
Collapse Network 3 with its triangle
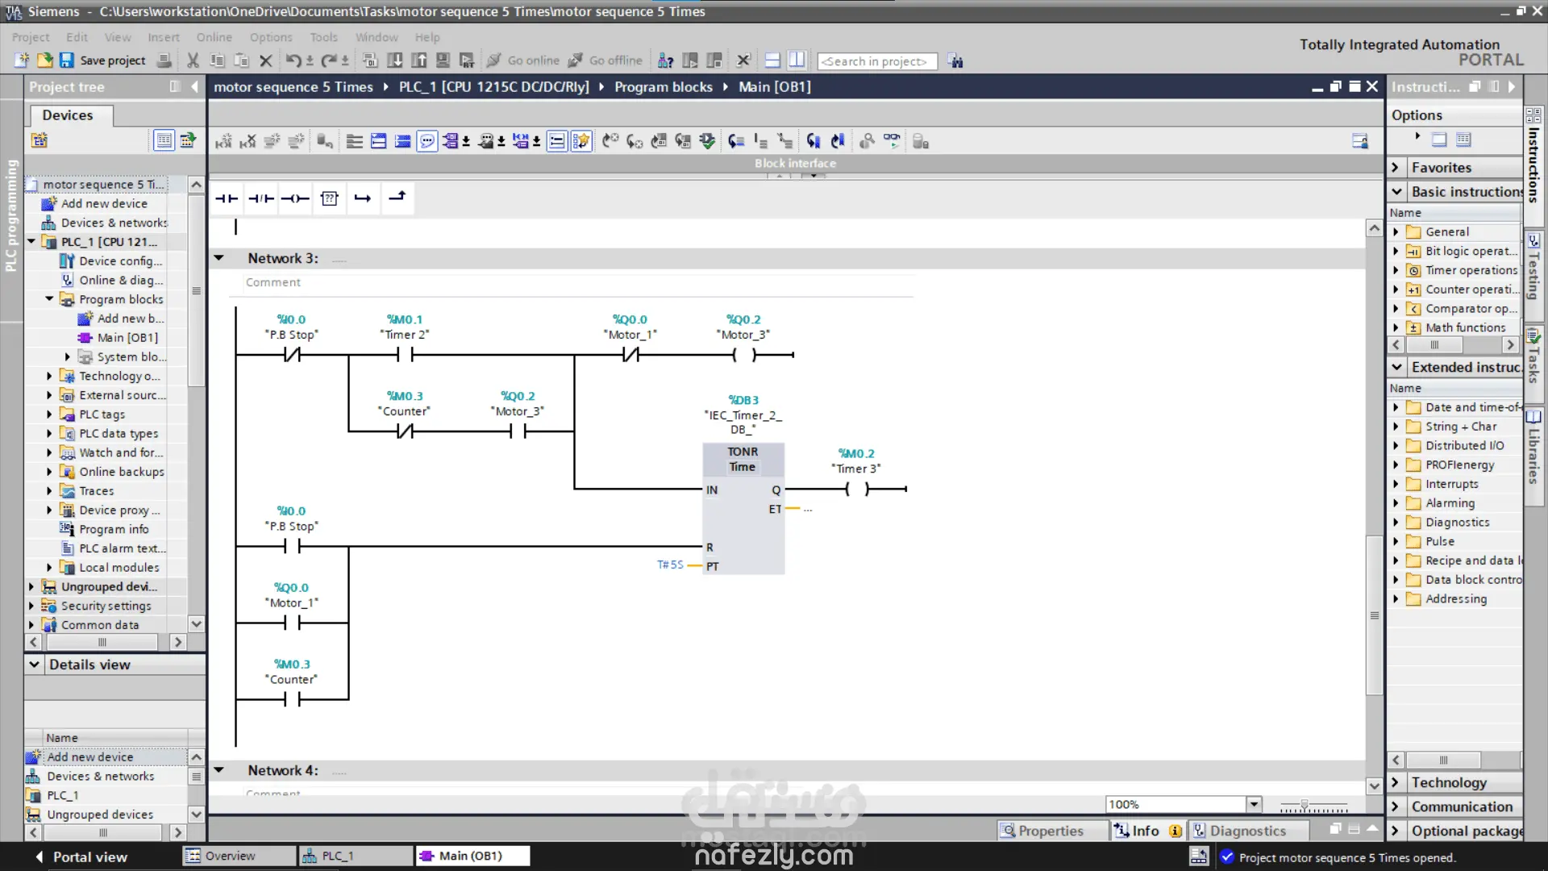[x=218, y=258]
